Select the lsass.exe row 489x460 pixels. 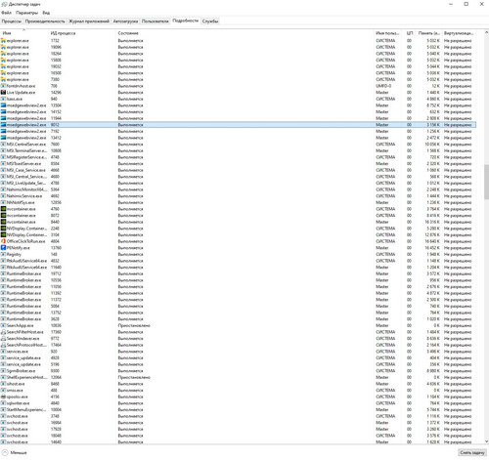pos(238,99)
